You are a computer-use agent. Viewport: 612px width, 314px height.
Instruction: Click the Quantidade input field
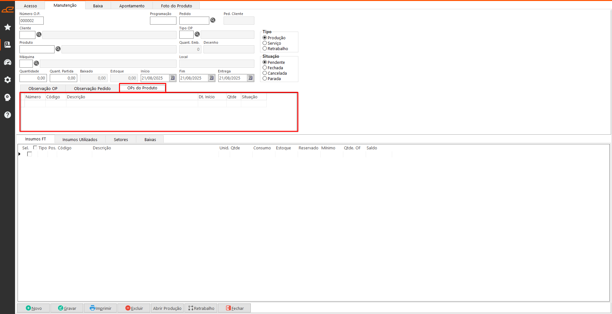click(x=33, y=78)
